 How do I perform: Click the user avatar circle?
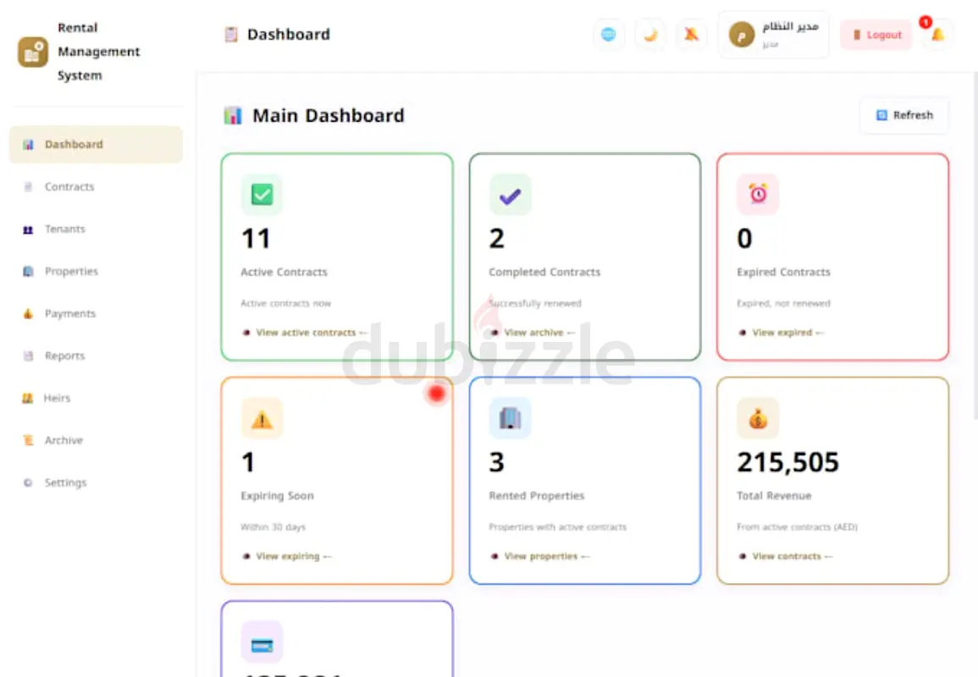click(x=742, y=35)
